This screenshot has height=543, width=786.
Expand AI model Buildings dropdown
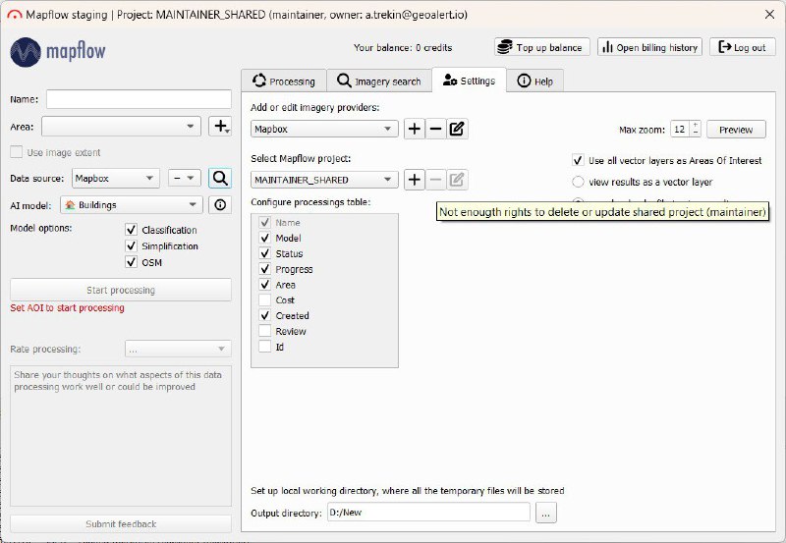[x=132, y=205]
